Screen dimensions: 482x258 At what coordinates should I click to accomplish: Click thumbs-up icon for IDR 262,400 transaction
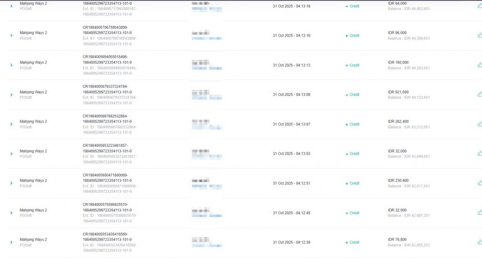pos(479,124)
